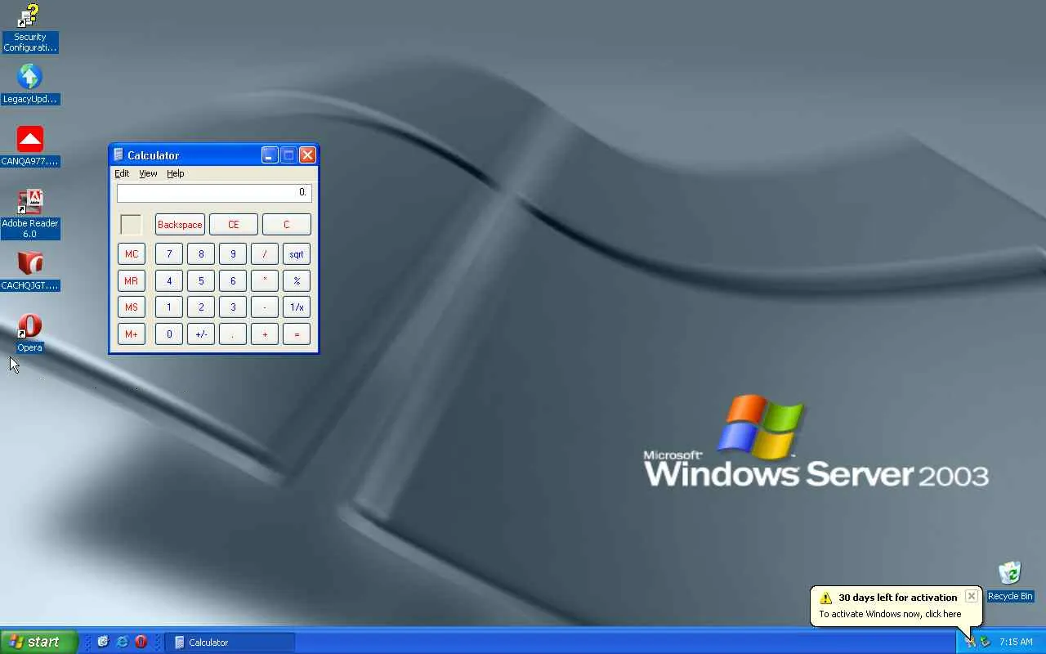Click the 1/x reciprocal button
Image resolution: width=1046 pixels, height=654 pixels.
click(x=297, y=307)
